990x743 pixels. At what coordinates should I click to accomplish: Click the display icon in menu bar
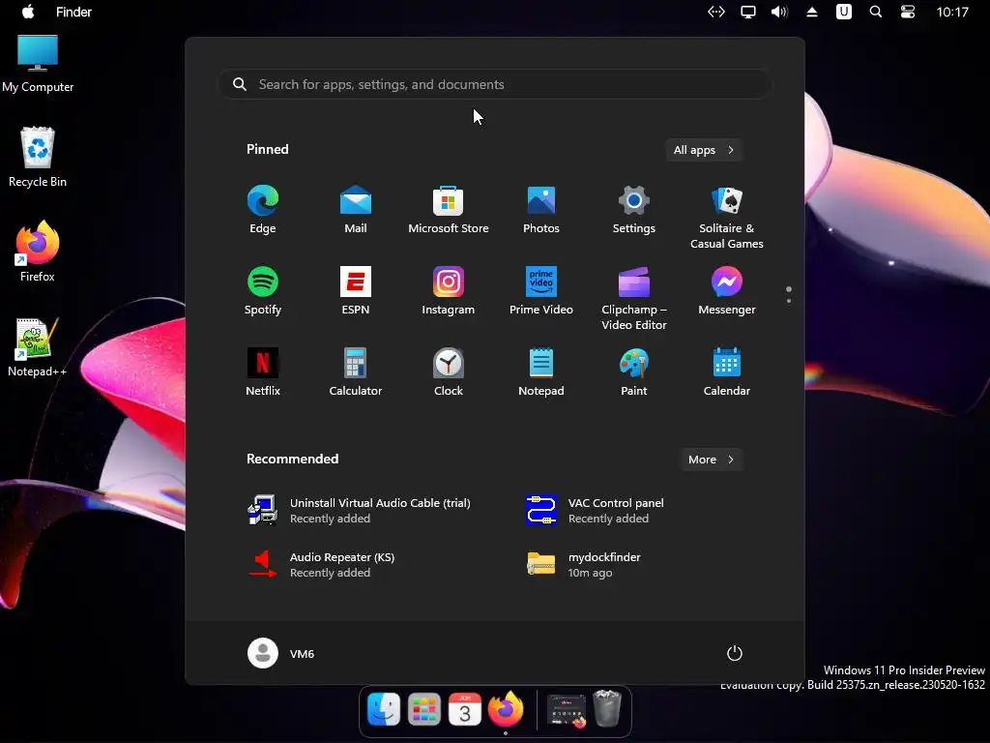coord(748,12)
